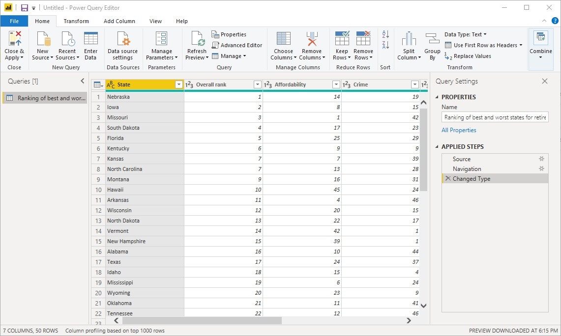Viewport: 561px width, 336px height.
Task: Click the Keep Rows icon
Action: (342, 39)
